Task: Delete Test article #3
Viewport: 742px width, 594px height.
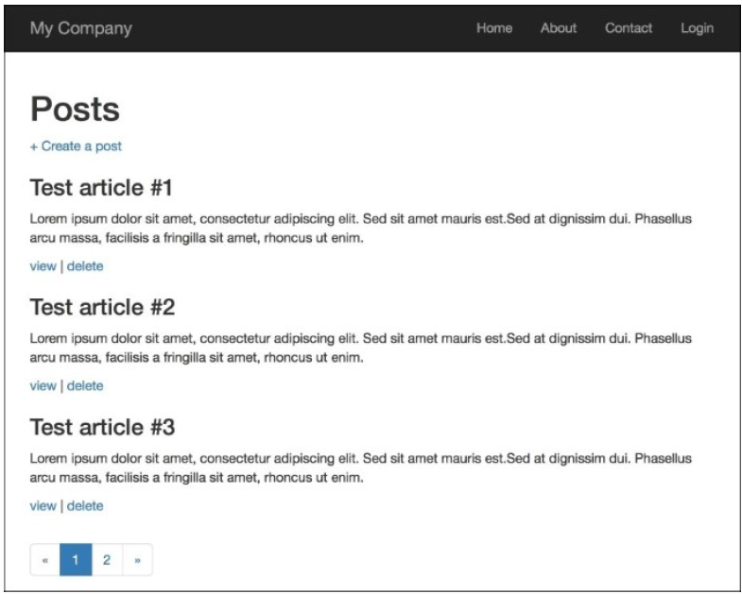Action: (85, 506)
